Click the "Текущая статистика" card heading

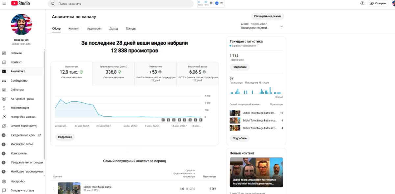tap(246, 41)
